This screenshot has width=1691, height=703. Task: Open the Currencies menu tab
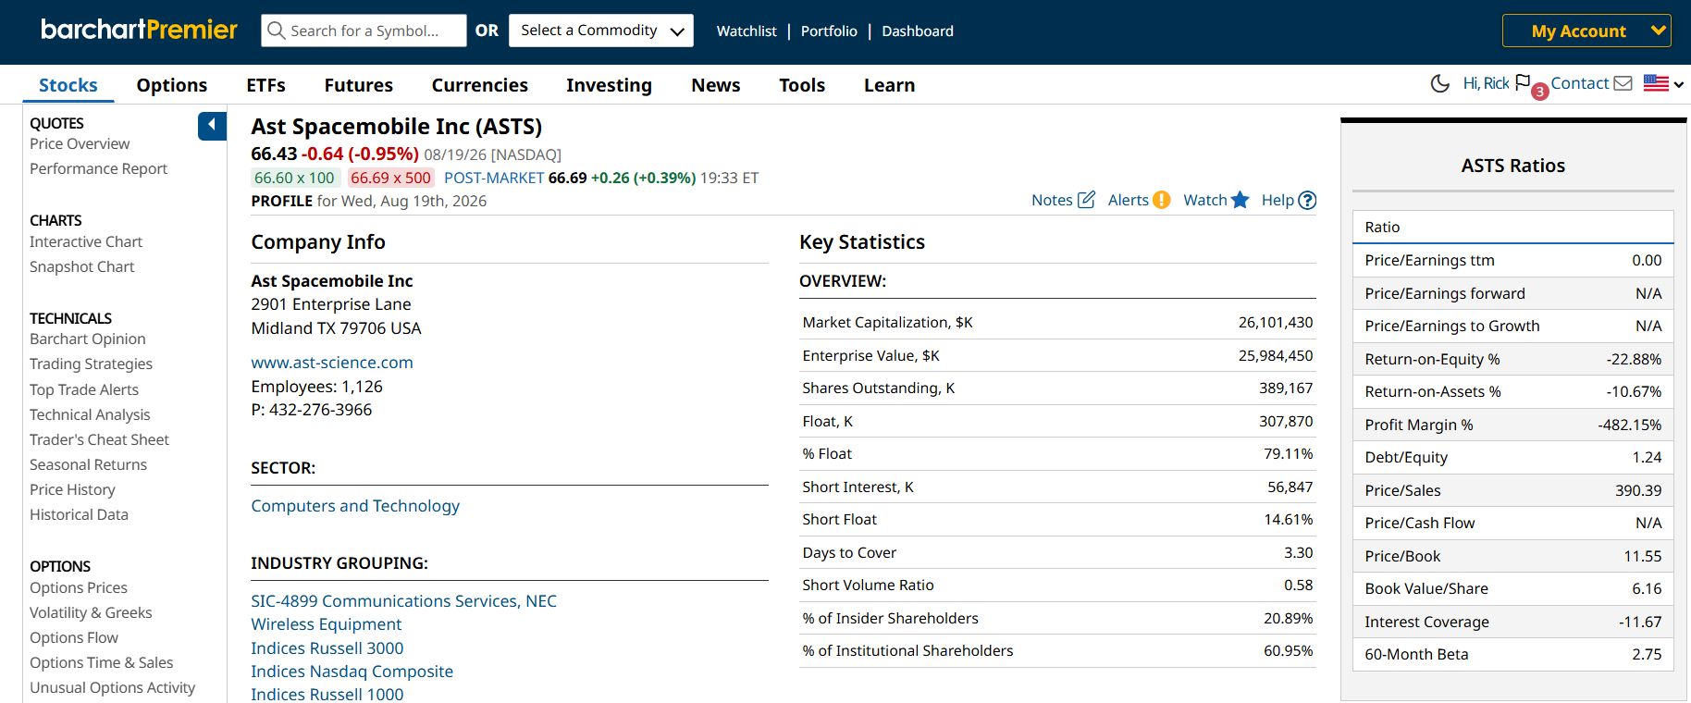pyautogui.click(x=479, y=85)
